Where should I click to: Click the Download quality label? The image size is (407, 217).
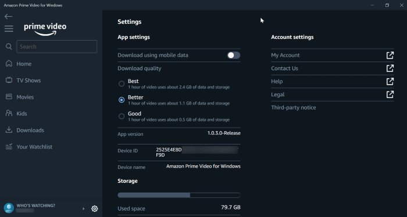pyautogui.click(x=140, y=68)
